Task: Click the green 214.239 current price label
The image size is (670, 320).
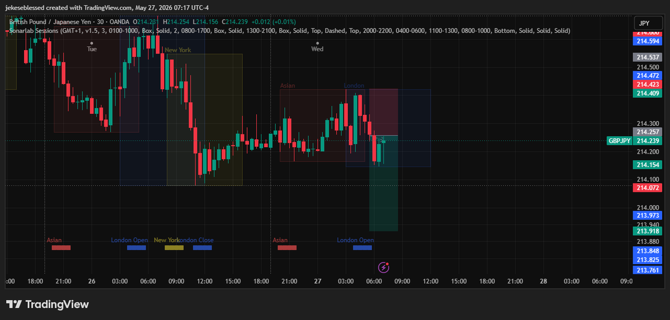Action: [x=648, y=141]
